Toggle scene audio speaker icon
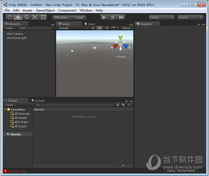Screen dimensions: 209x176 click(x=106, y=28)
